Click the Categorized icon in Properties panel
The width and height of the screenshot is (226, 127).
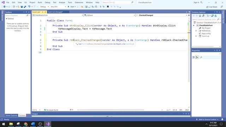click(194, 57)
